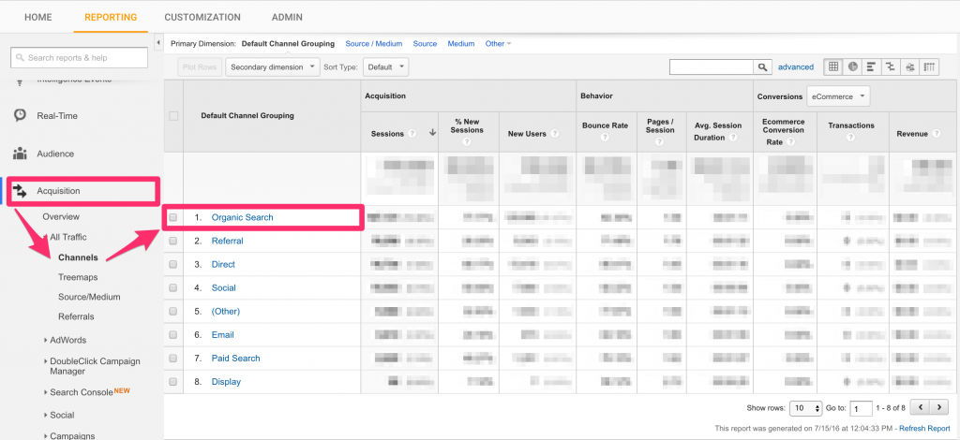Viewport: 960px width, 440px height.
Task: Open Referrals under All Traffic
Action: (76, 316)
